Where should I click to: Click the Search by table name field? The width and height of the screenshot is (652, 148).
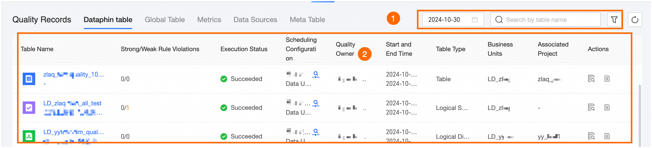click(545, 20)
